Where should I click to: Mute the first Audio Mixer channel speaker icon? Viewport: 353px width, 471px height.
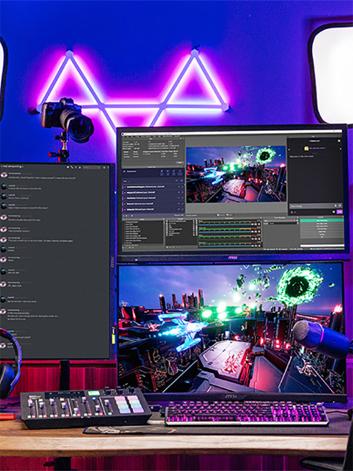256,224
